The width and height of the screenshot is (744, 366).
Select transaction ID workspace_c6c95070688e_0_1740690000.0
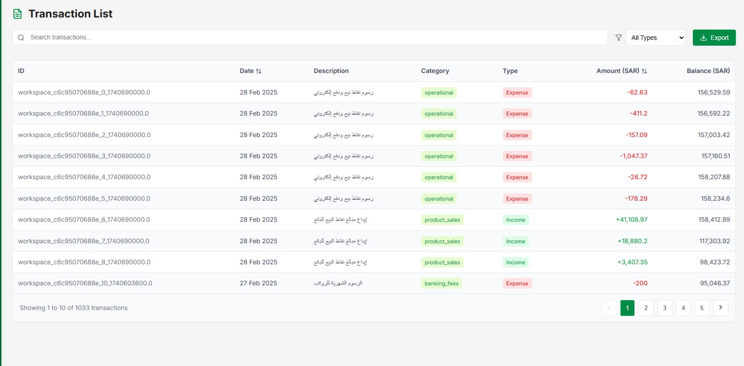84,92
